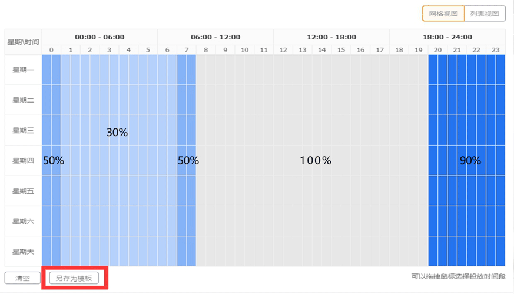Select the 星期三 row header

[24, 130]
